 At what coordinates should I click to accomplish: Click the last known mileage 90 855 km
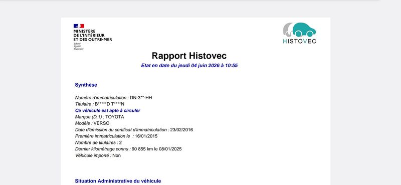point(142,149)
